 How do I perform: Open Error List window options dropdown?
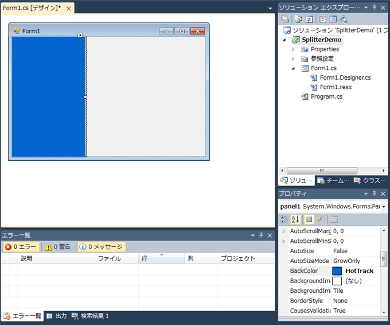click(253, 235)
